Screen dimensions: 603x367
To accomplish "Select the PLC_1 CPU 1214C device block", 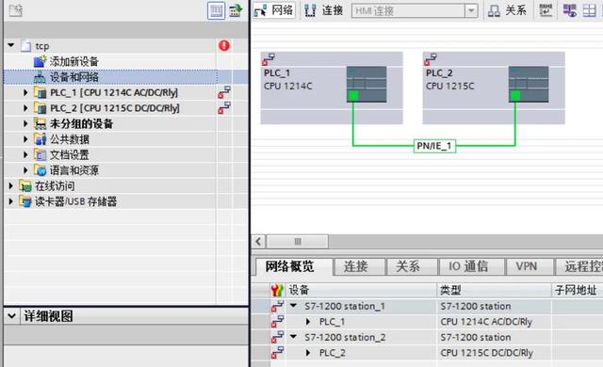I will click(x=332, y=88).
